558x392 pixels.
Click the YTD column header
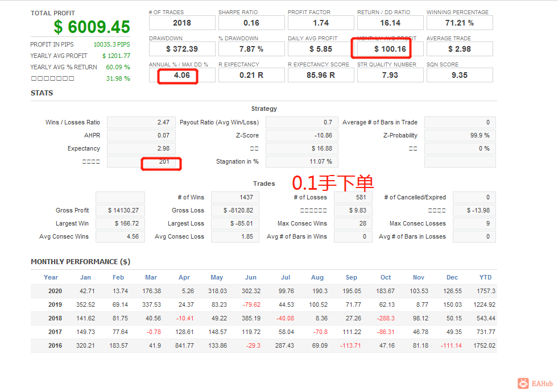click(485, 278)
